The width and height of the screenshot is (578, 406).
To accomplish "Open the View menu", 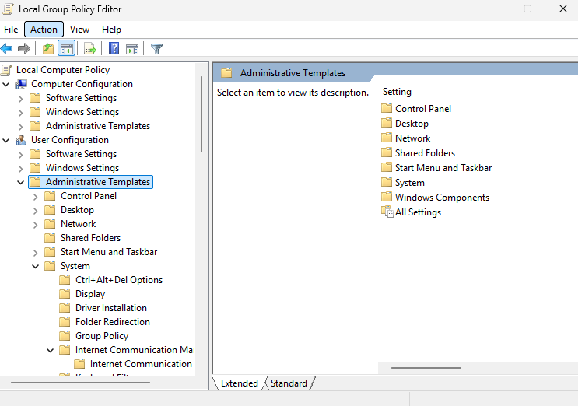I will pos(79,30).
